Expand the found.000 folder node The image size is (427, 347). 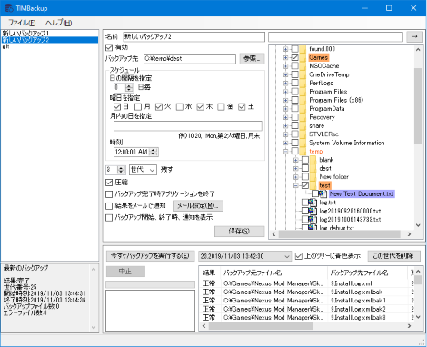tap(285, 49)
